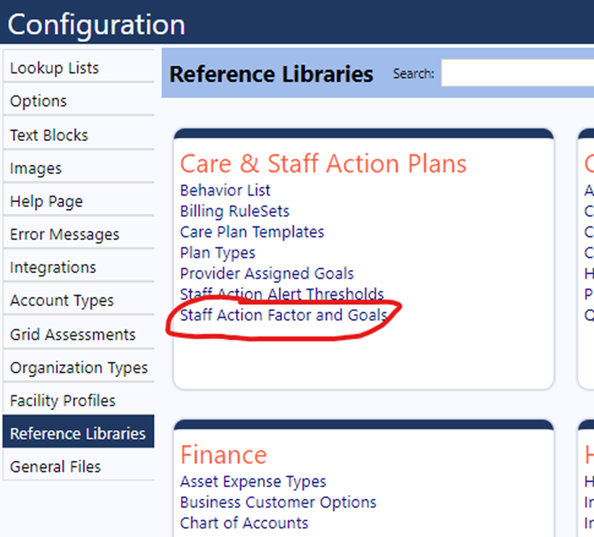Open Integrations configuration
The height and width of the screenshot is (537, 594).
click(x=78, y=267)
